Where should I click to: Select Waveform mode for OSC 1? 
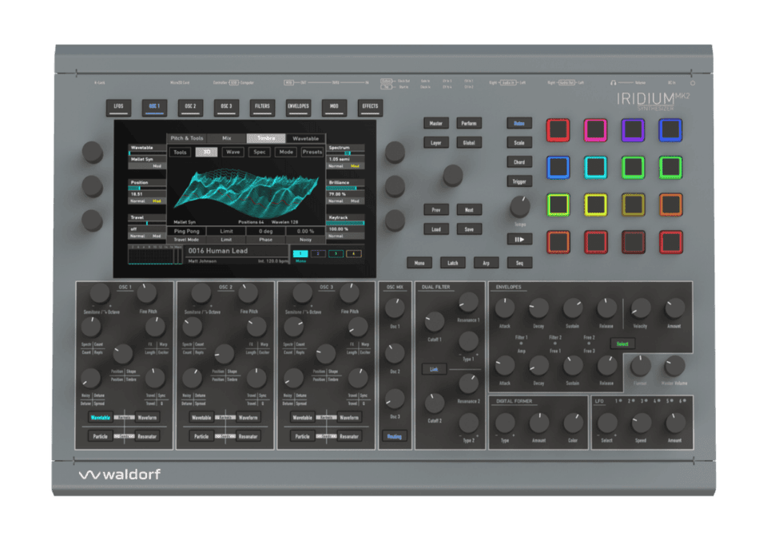coord(147,418)
